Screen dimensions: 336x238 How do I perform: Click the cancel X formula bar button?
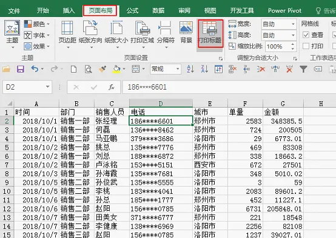tap(76, 87)
